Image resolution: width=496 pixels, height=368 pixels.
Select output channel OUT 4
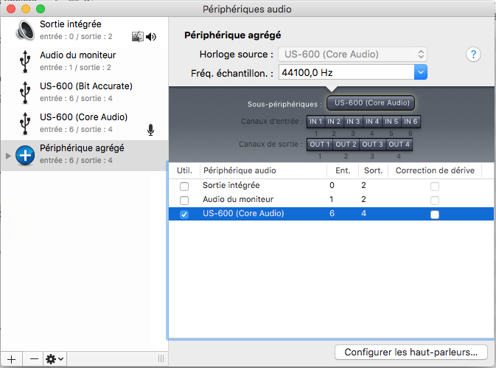[x=399, y=145]
